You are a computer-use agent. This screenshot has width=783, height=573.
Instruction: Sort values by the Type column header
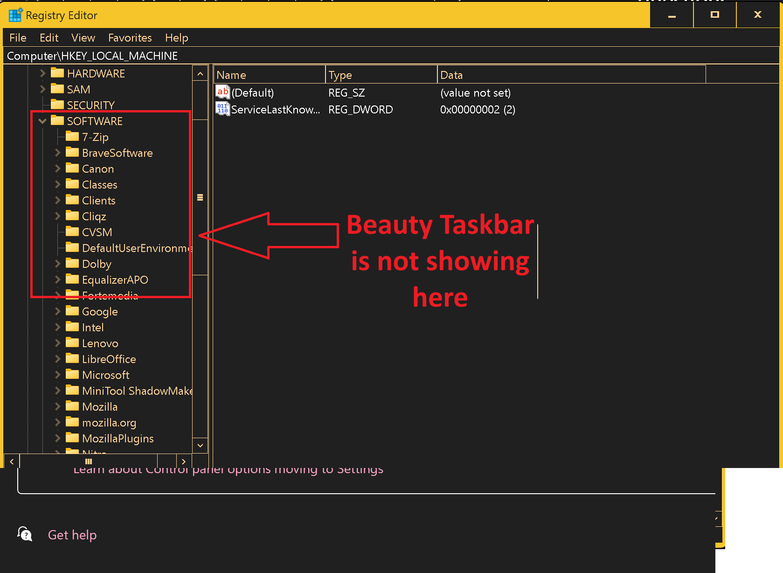point(381,75)
